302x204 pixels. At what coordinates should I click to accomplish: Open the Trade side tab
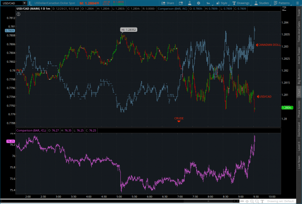(x=299, y=13)
